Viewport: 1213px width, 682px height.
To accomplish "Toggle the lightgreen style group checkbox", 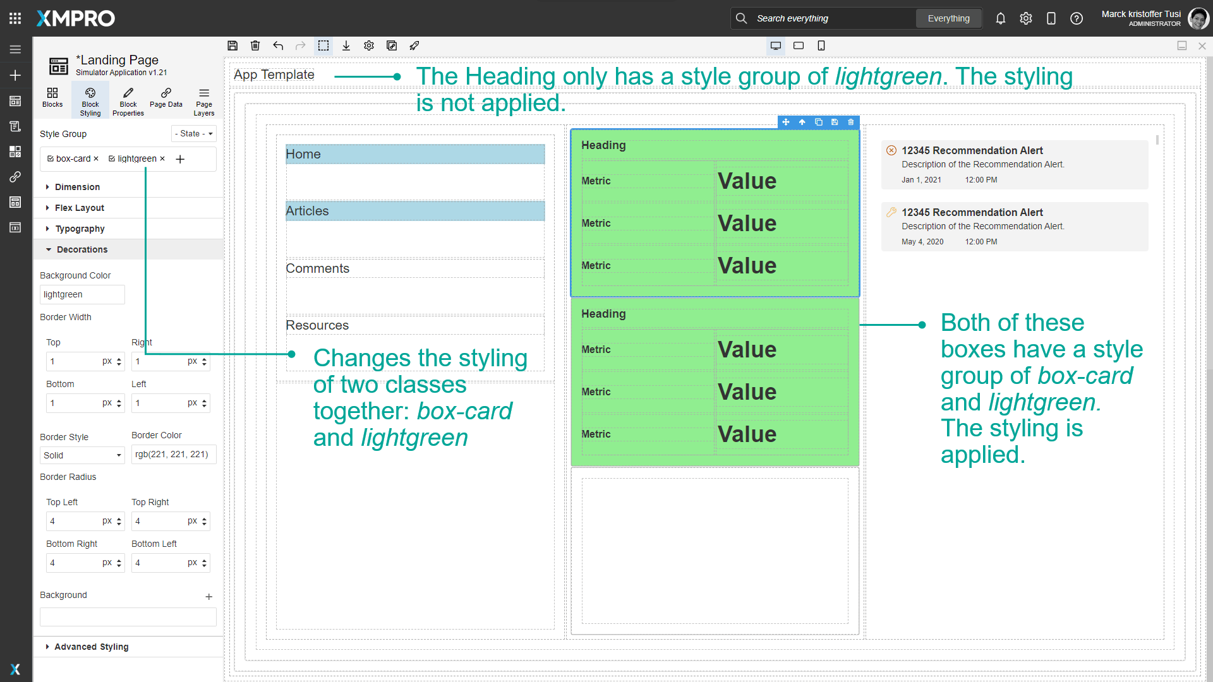I will (x=112, y=159).
